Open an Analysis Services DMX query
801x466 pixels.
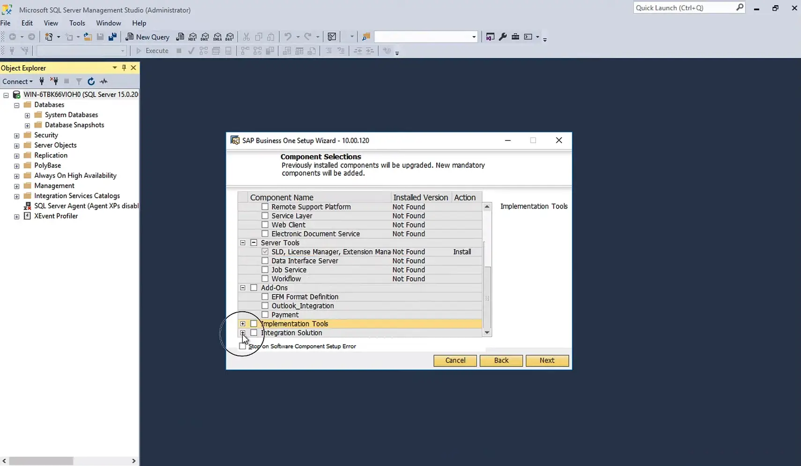pos(205,37)
